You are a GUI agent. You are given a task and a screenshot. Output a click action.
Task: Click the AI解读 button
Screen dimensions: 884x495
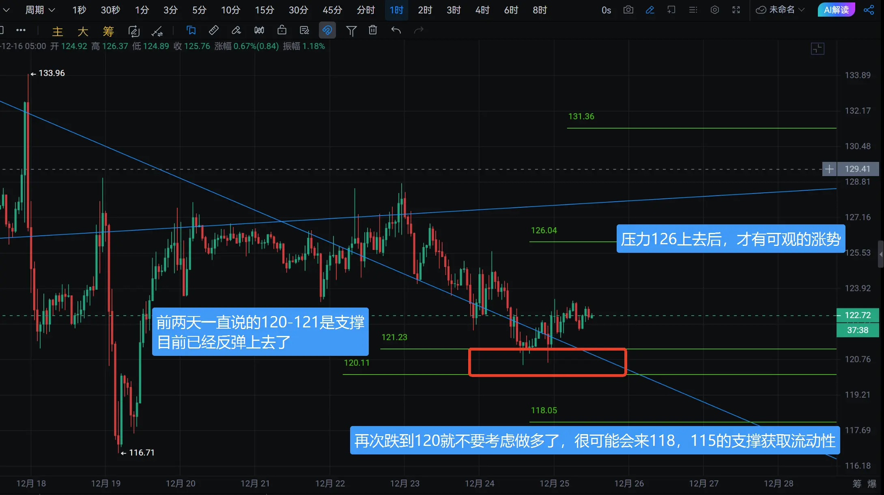tap(836, 10)
